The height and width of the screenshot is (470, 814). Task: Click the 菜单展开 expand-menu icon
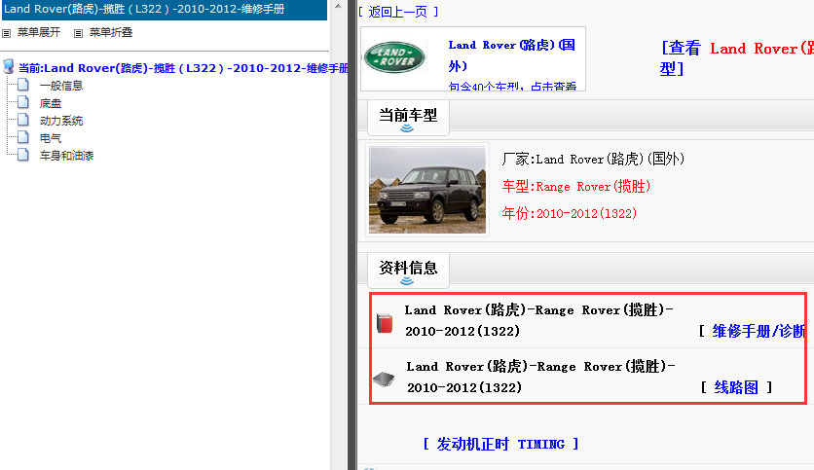click(x=6, y=33)
